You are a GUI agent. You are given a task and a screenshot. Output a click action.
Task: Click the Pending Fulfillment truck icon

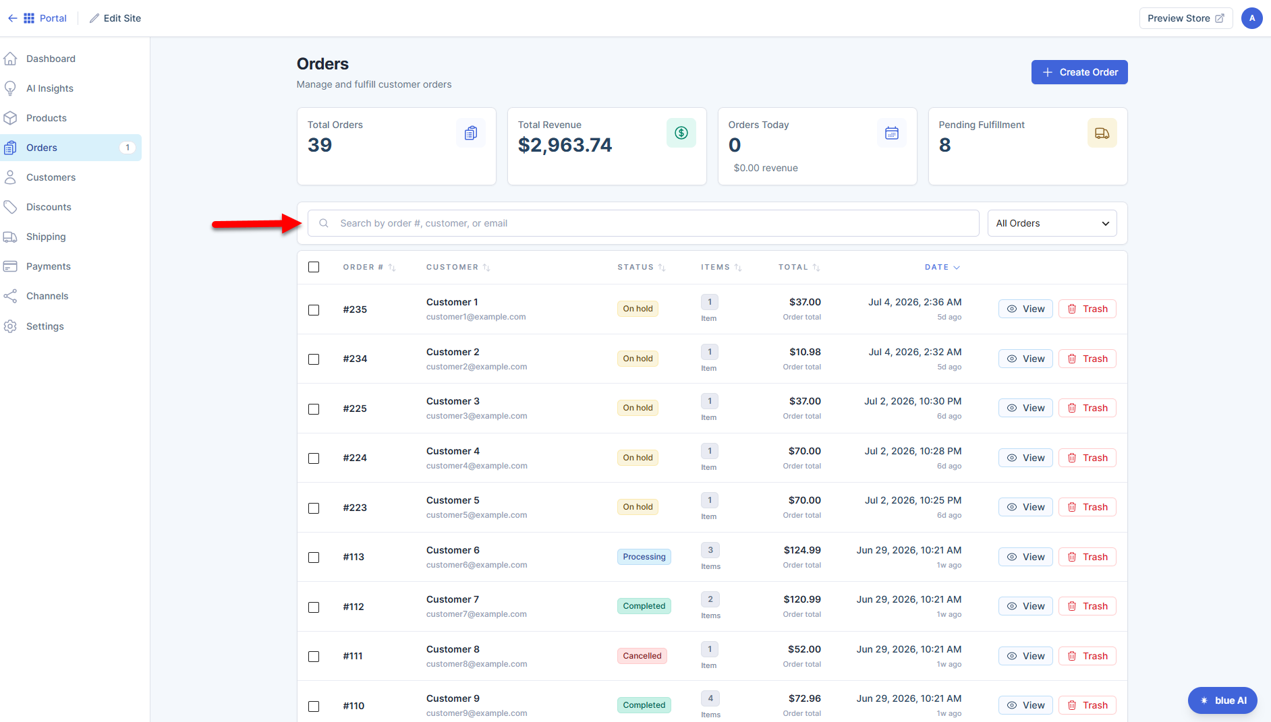1102,133
